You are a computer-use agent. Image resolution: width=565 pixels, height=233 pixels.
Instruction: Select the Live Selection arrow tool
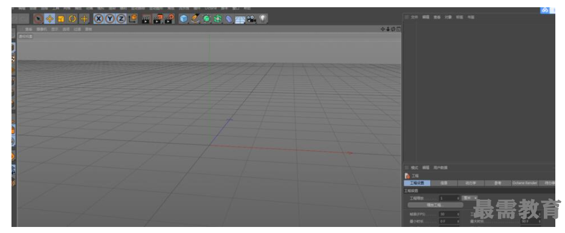pyautogui.click(x=38, y=19)
